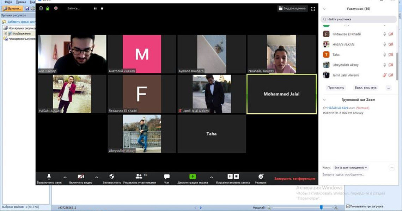This screenshot has height=211, width=402.
Task: Adjust the Масштаб zoom slider handle
Action: (x=321, y=207)
